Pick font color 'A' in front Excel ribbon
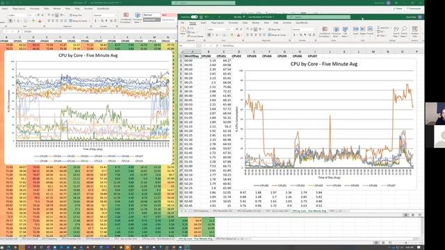Viewport: 445px width, 250px height. coord(238,35)
